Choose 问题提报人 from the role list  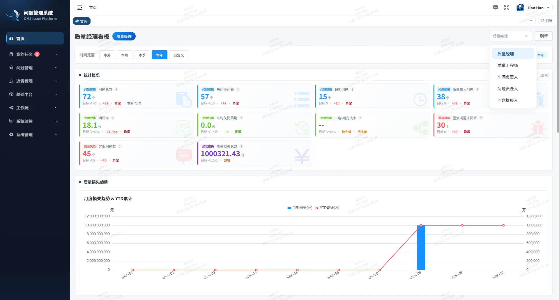tap(513, 100)
